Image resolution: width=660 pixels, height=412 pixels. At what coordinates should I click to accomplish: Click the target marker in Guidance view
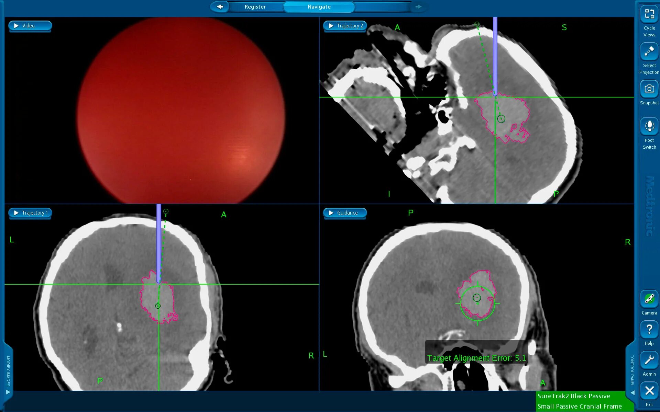tap(477, 298)
